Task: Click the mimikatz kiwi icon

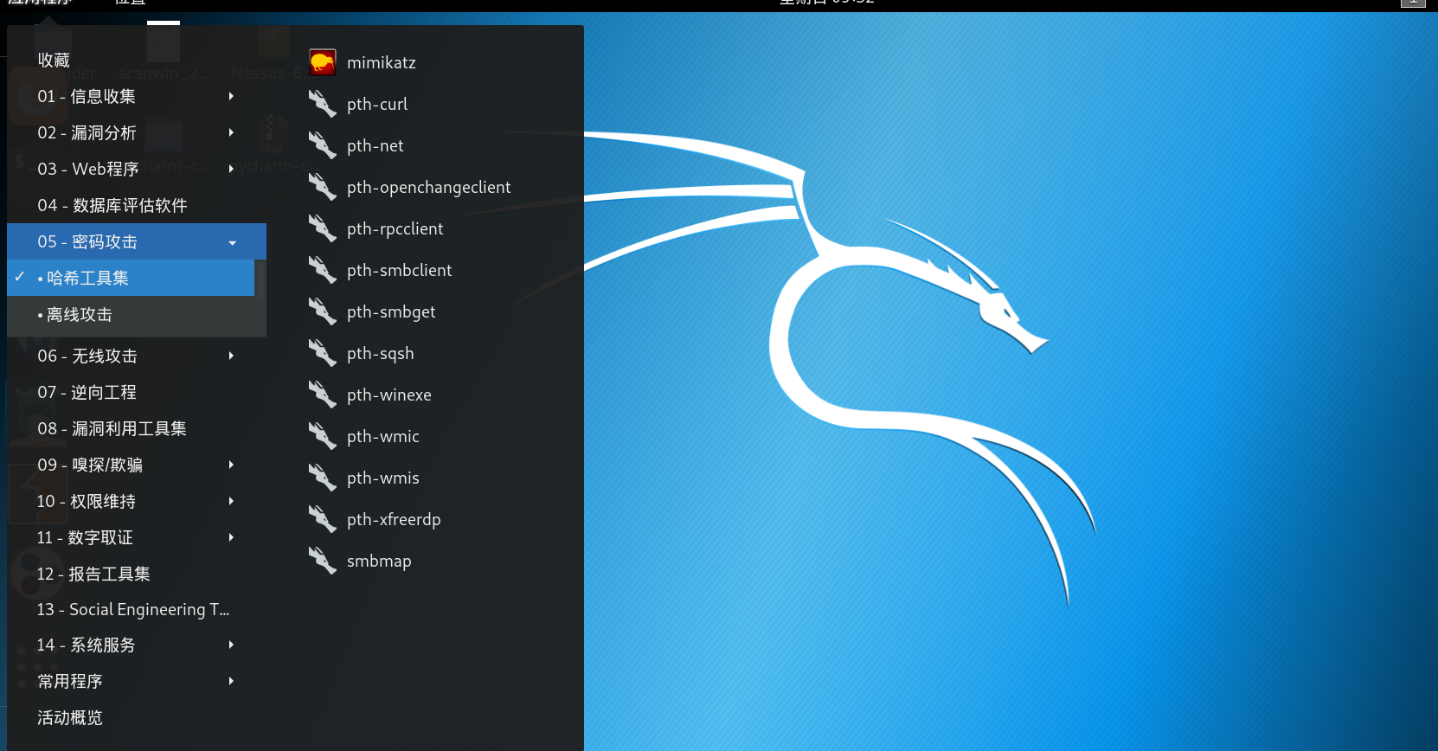Action: tap(323, 62)
